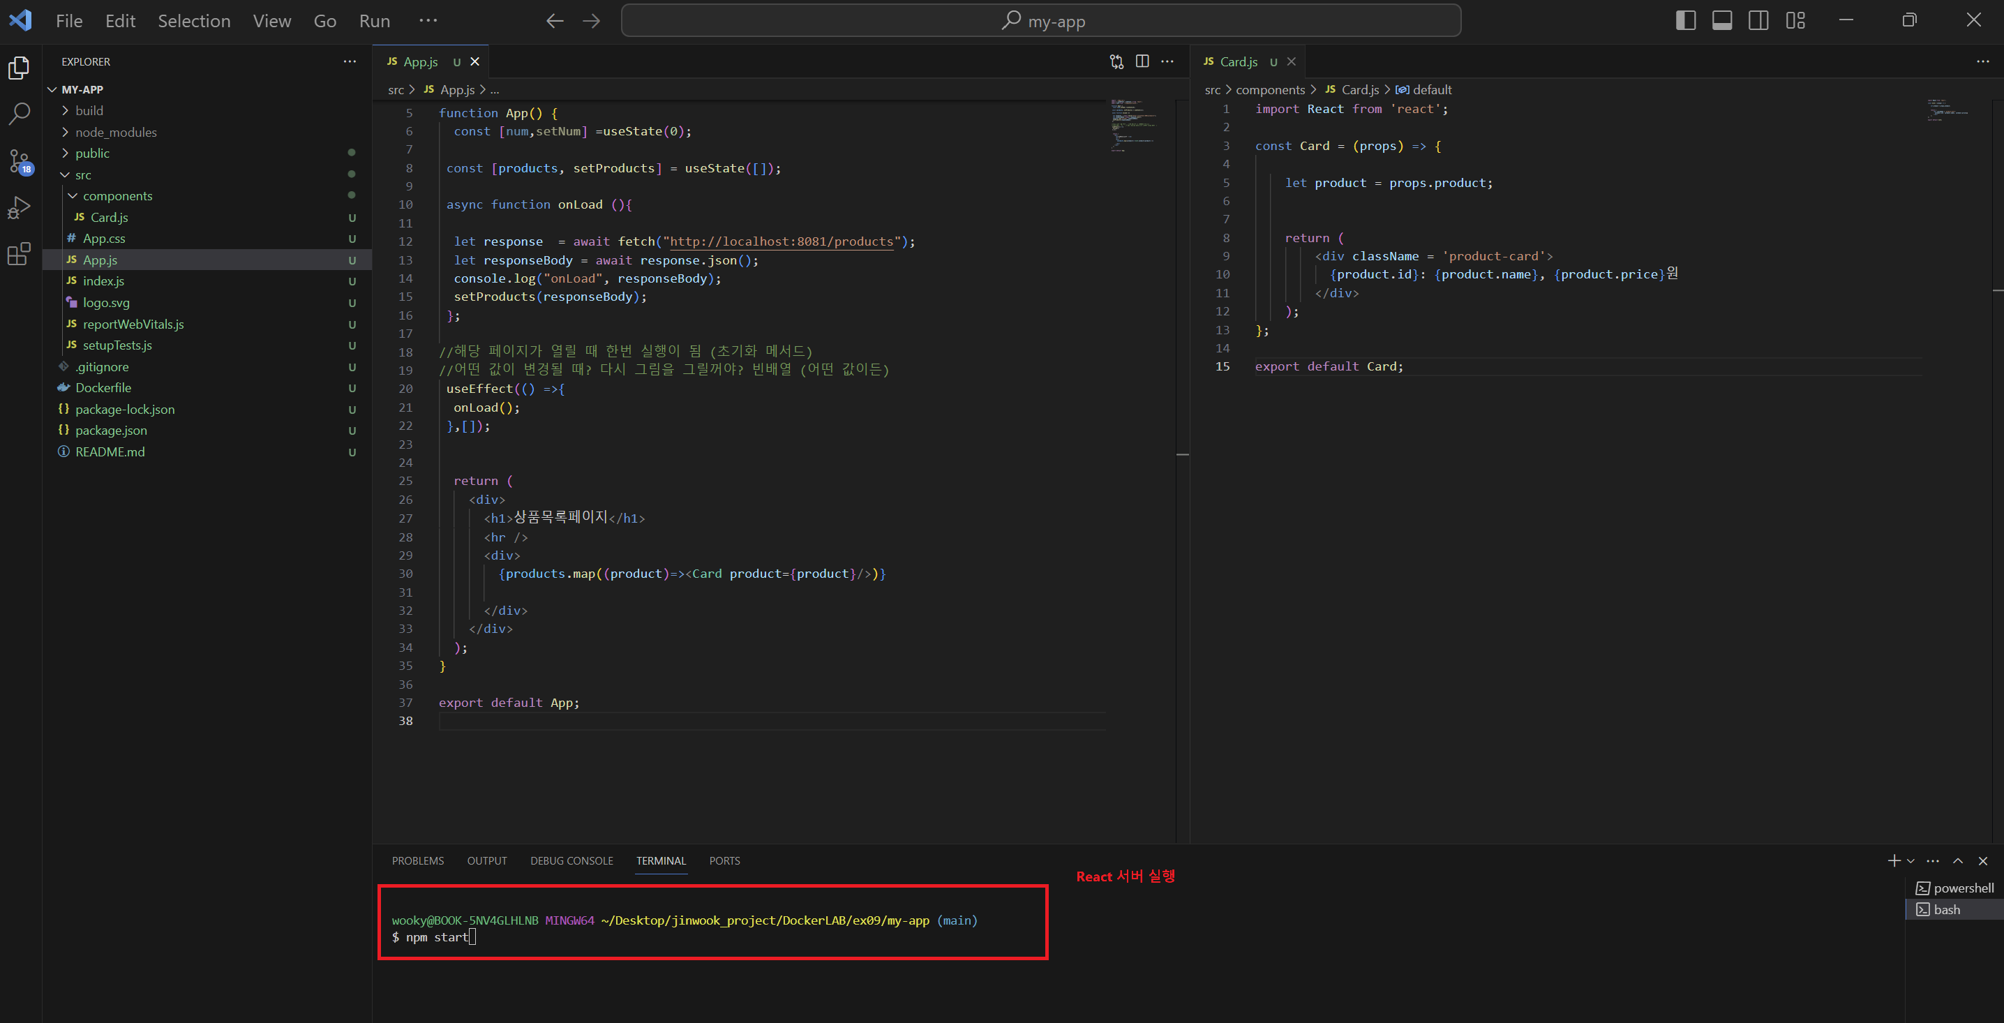This screenshot has height=1023, width=2004.
Task: Click Open Changes icon for App.js
Action: click(1116, 61)
